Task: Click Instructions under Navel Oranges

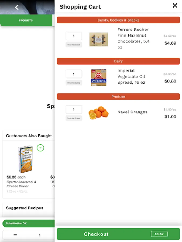Action: click(x=74, y=118)
